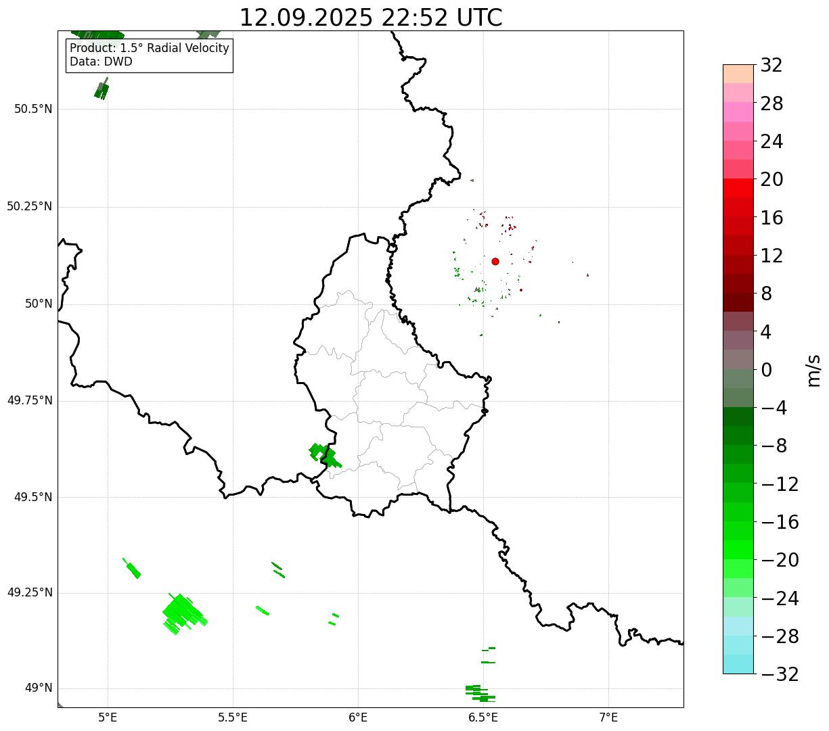Screen dimensions: 829x731
Task: Click the 6.5°E longitude label
Action: click(483, 717)
